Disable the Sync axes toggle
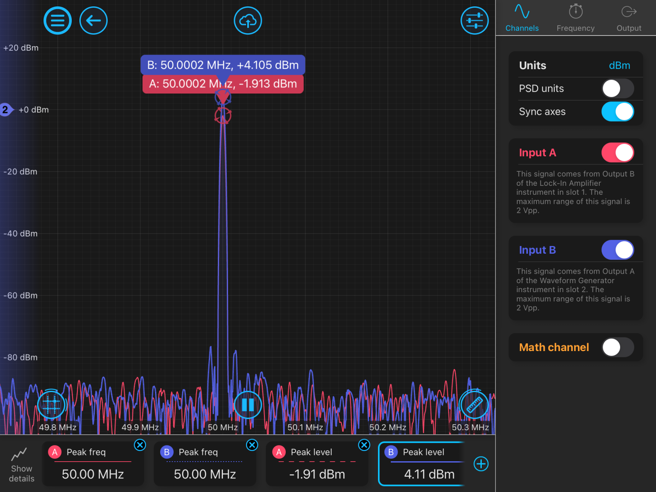 point(618,111)
